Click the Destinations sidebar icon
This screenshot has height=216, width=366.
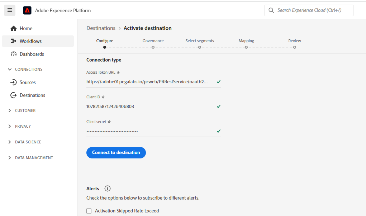14,95
